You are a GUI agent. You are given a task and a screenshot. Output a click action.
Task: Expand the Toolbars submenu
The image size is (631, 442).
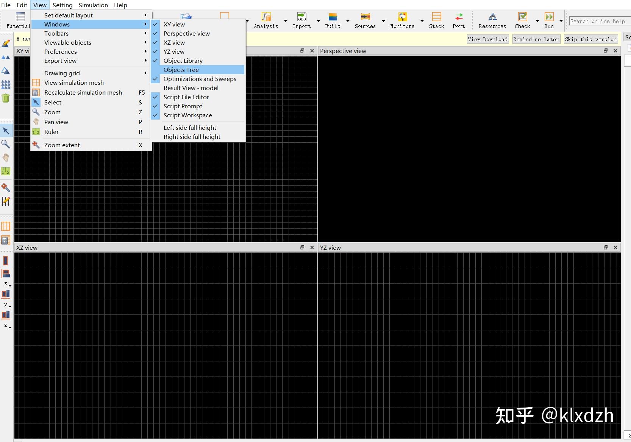click(91, 33)
